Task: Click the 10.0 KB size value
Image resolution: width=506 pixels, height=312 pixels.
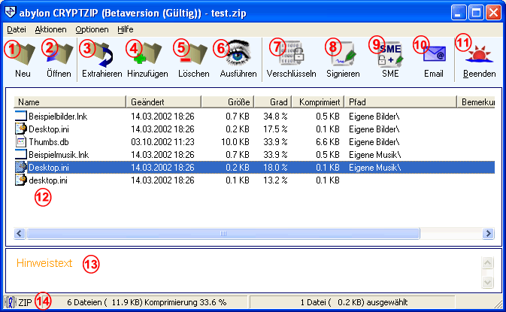Action: pyautogui.click(x=235, y=142)
